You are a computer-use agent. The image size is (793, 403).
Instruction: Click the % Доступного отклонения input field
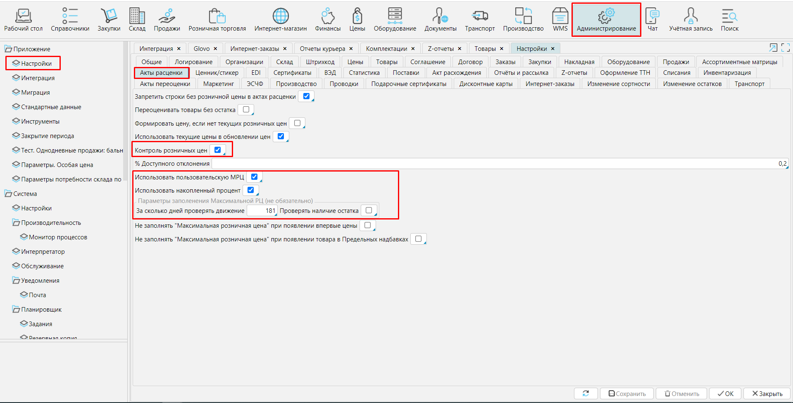[x=496, y=164]
